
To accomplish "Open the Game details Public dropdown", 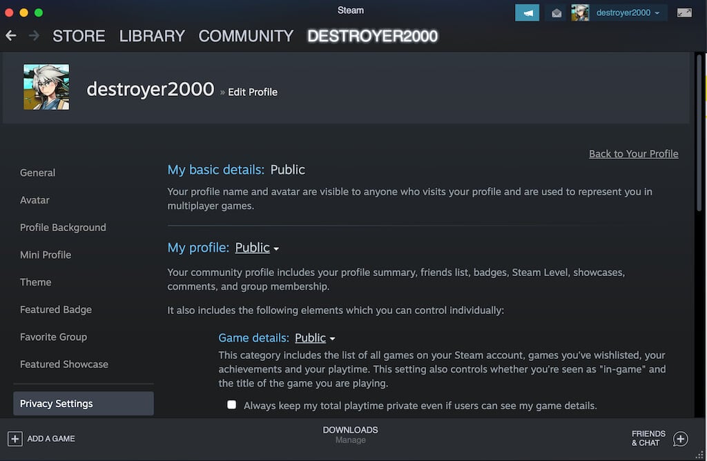I will [315, 338].
